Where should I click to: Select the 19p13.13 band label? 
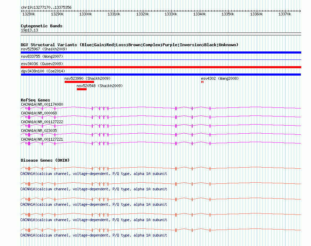click(x=30, y=30)
